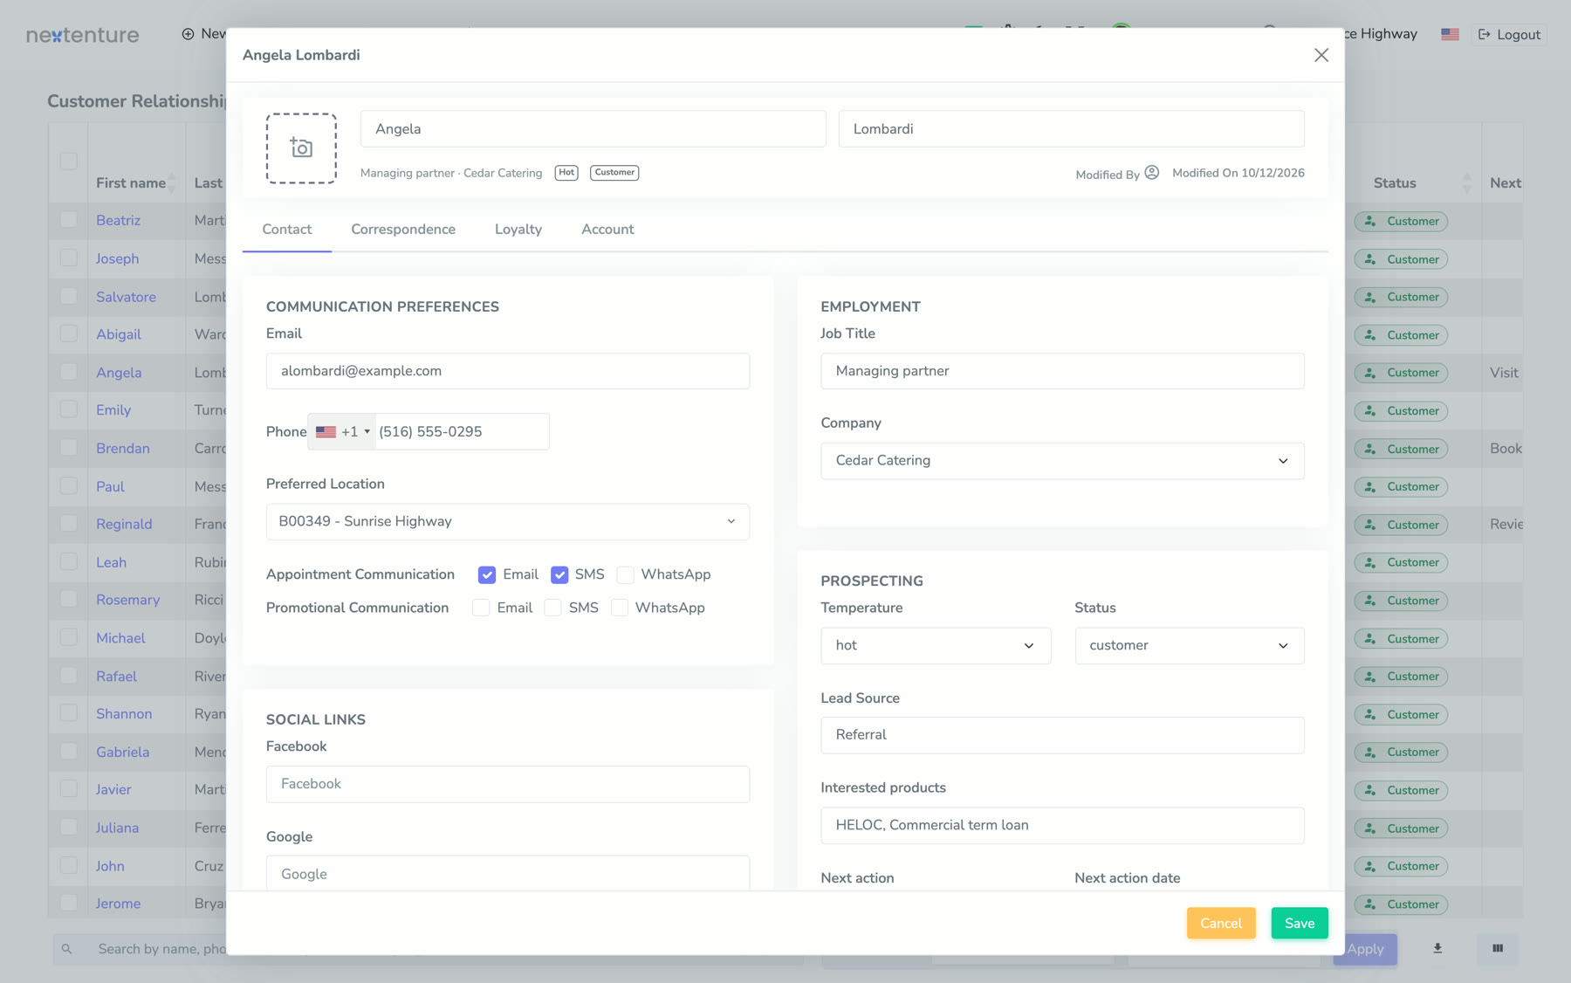Click the Cancel button
This screenshot has height=983, width=1571.
pyautogui.click(x=1221, y=923)
